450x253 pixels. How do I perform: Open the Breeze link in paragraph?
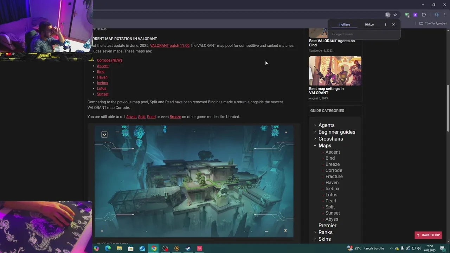(x=175, y=117)
